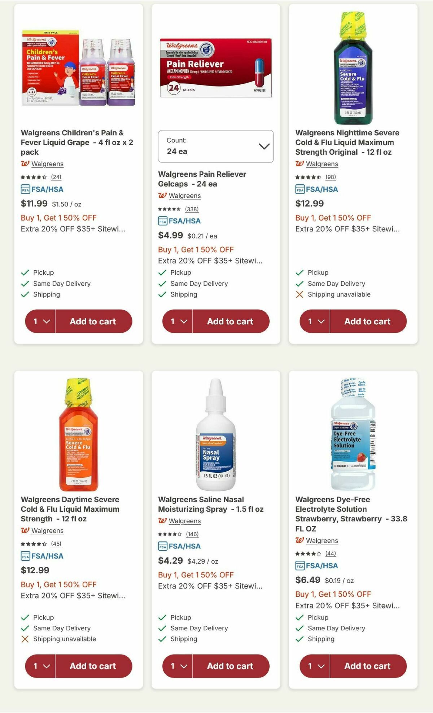
Task: Click the shipping unavailable X icon on Daytime product
Action: (25, 639)
